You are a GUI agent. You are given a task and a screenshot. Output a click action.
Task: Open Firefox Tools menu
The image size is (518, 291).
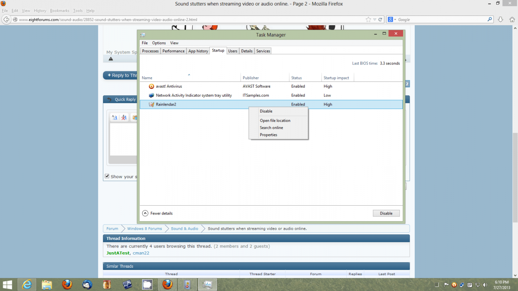point(78,11)
